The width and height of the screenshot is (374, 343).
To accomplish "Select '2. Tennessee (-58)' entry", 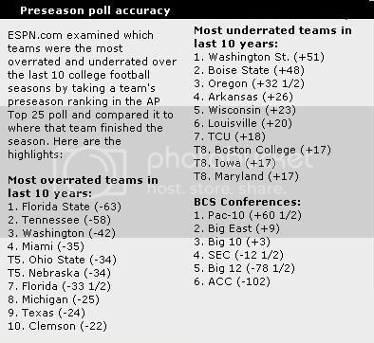I will point(59,220).
